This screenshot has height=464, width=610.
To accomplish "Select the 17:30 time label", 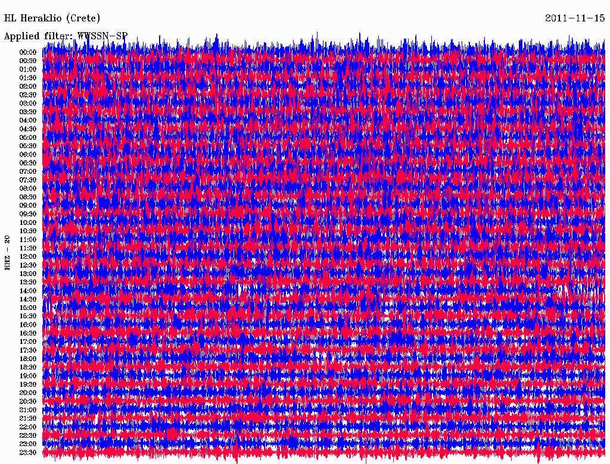I will [x=28, y=350].
